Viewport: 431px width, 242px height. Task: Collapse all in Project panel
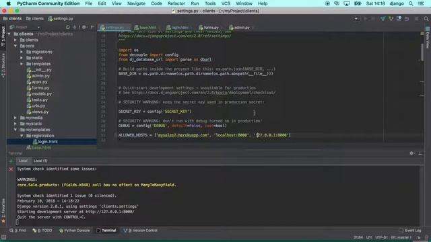(75, 27)
